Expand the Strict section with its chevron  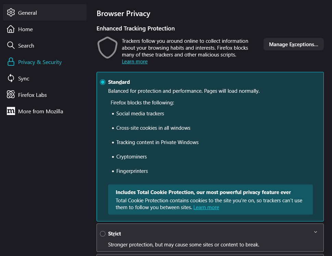pos(315,232)
